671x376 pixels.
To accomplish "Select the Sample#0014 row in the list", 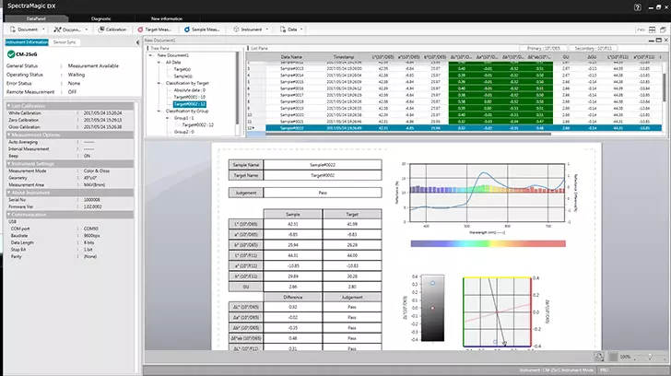I will click(x=464, y=75).
